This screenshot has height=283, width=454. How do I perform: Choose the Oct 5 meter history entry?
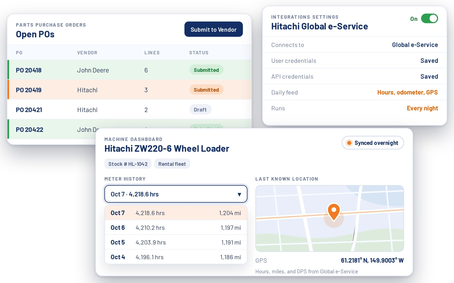pos(176,242)
